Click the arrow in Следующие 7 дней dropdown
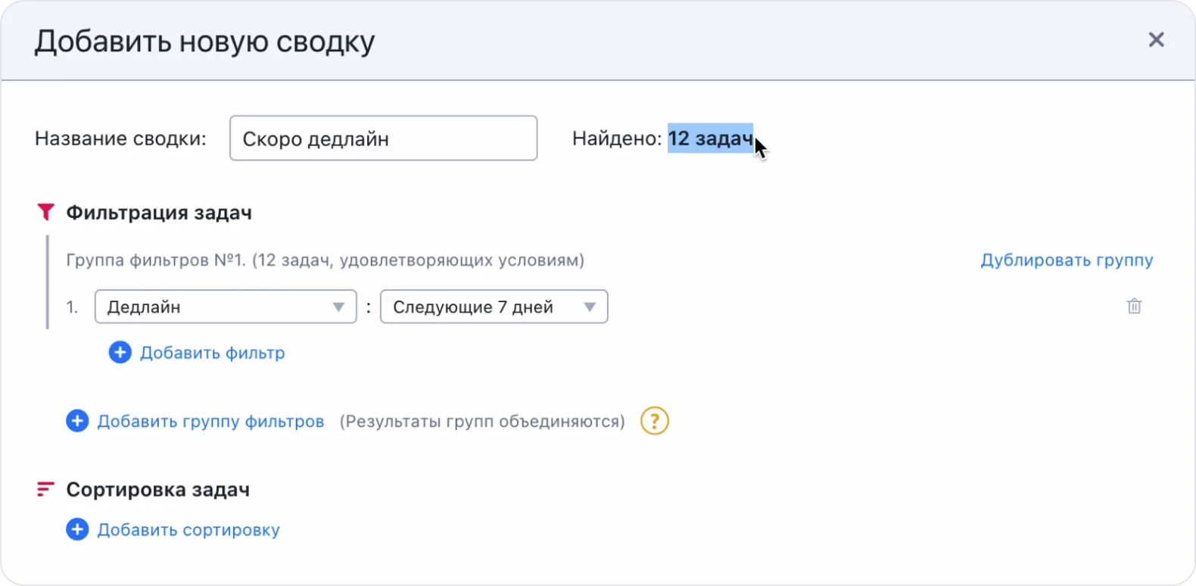The width and height of the screenshot is (1196, 586). 590,307
